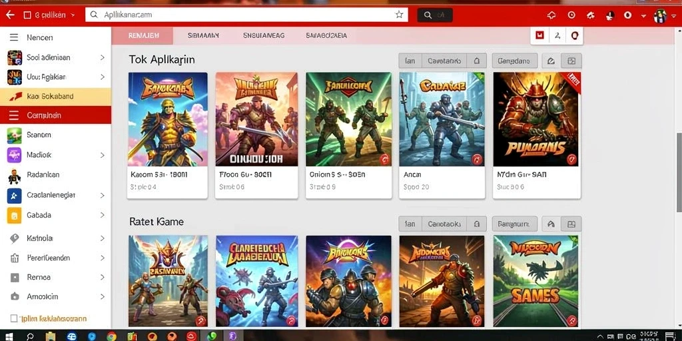Screen dimensions: 682x341
Task: Expand the Sool adlenioan chevron
Action: [103, 57]
